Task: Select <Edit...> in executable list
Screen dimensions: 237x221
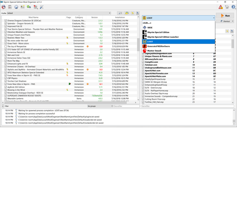Action: click(x=178, y=23)
